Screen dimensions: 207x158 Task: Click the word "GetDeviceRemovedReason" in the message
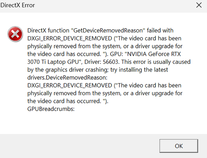pyautogui.click(x=108, y=31)
